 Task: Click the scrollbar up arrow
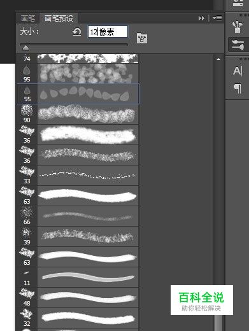[218, 59]
